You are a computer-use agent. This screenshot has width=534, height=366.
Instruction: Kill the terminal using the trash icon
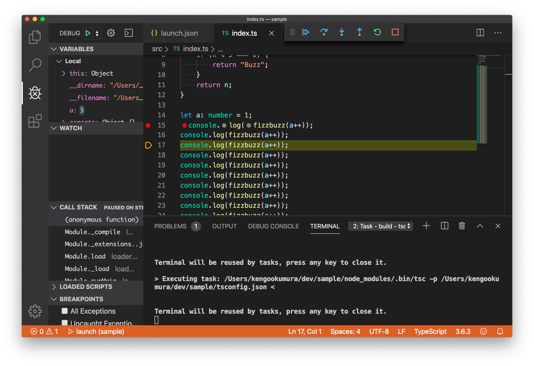[x=462, y=226]
